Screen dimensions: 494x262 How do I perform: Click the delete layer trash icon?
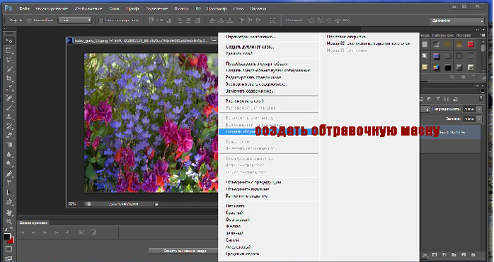(x=473, y=254)
